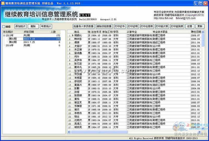Click the 注册 button
Screen dimensions: 209x141
(190, 26)
